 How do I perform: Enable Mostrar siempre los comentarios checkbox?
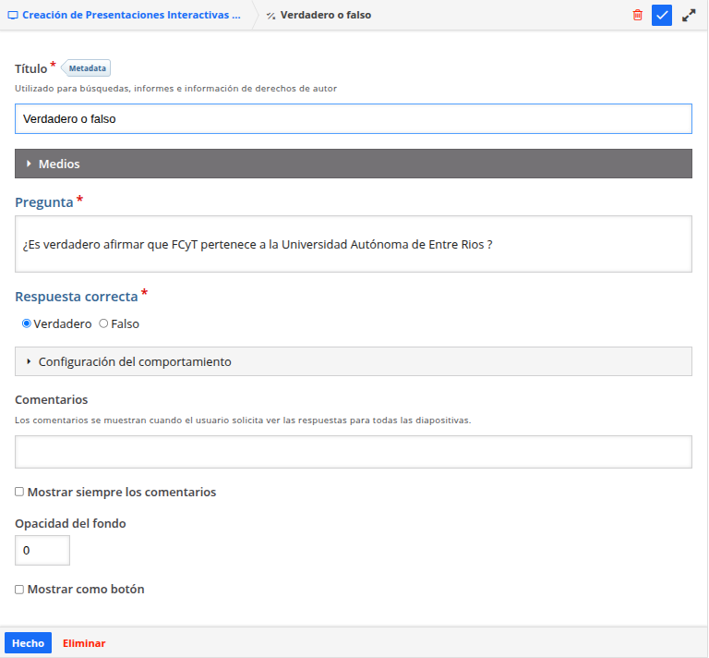point(19,492)
